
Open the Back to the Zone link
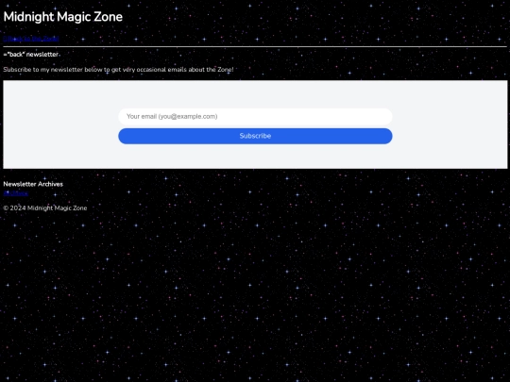pyautogui.click(x=31, y=39)
